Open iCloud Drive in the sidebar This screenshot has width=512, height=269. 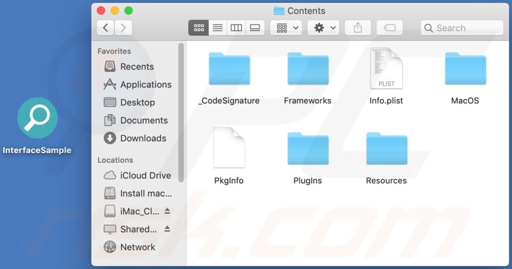pyautogui.click(x=137, y=175)
